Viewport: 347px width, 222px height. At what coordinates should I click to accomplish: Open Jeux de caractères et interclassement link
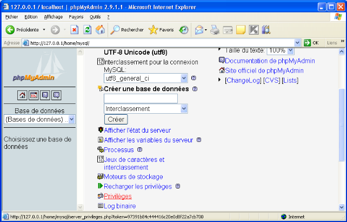(x=134, y=163)
